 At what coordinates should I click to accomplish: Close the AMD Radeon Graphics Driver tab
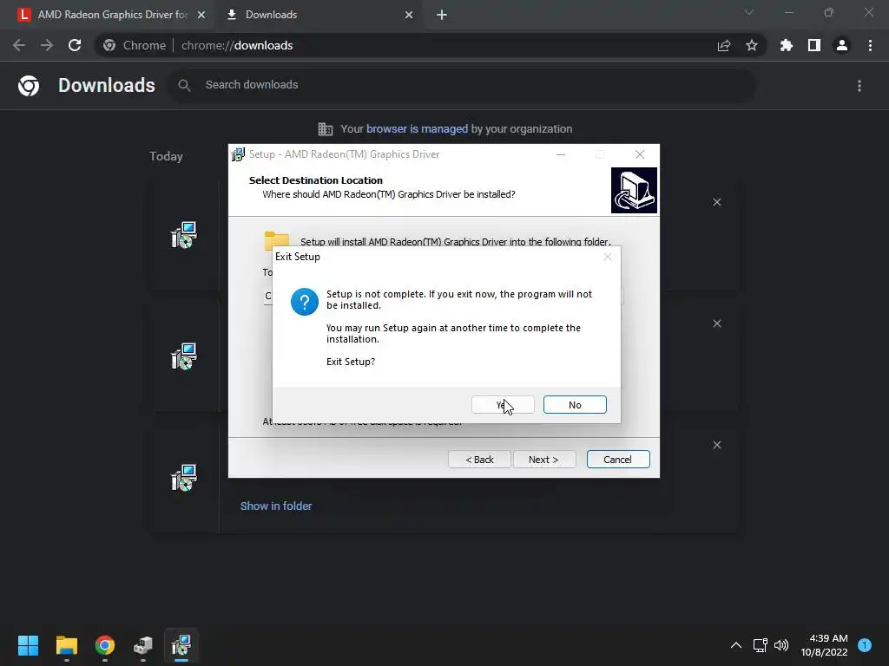pos(201,15)
